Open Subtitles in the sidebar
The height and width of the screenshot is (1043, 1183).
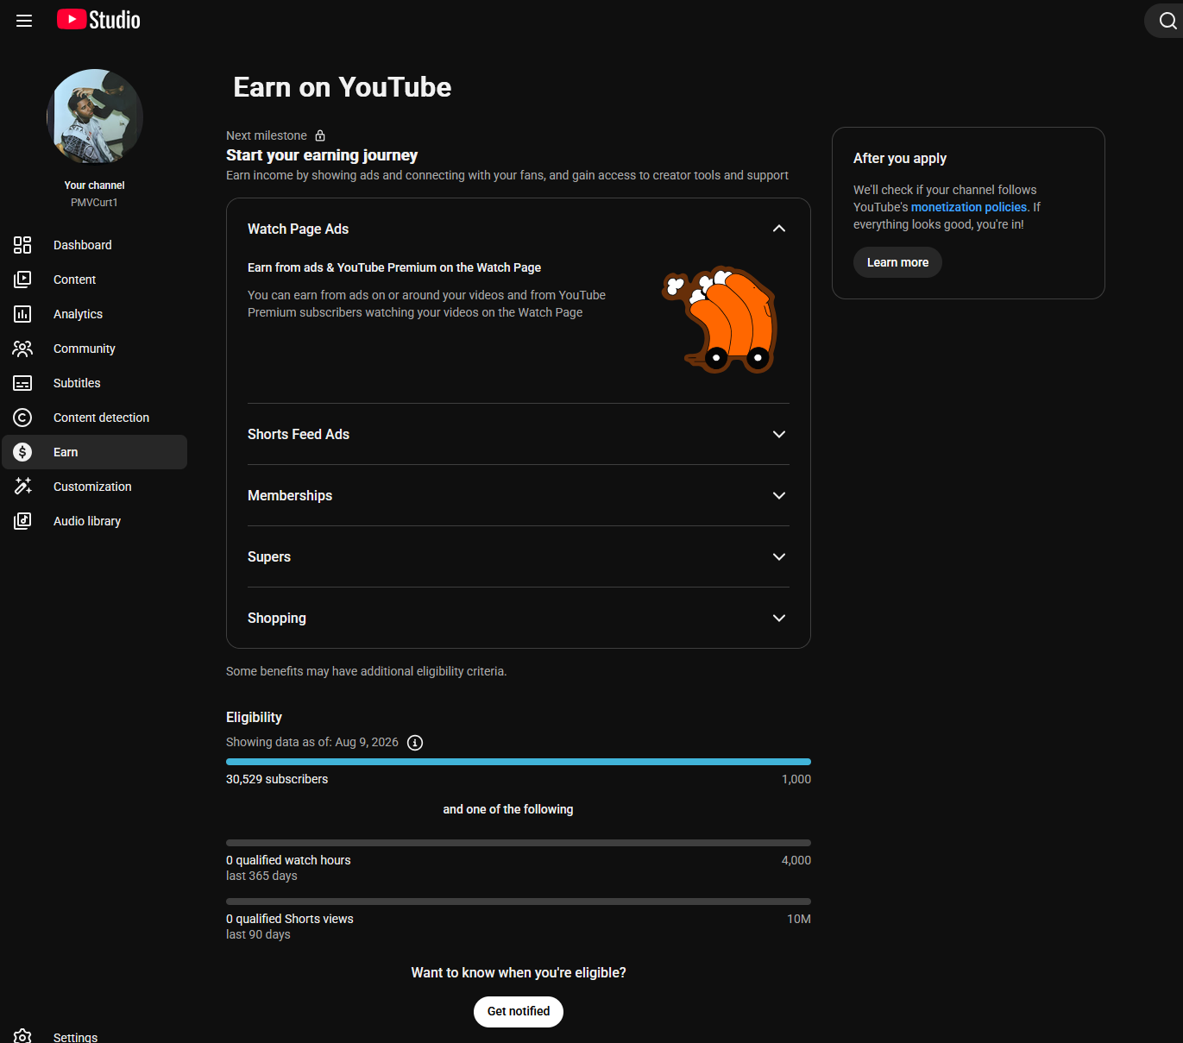click(95, 383)
